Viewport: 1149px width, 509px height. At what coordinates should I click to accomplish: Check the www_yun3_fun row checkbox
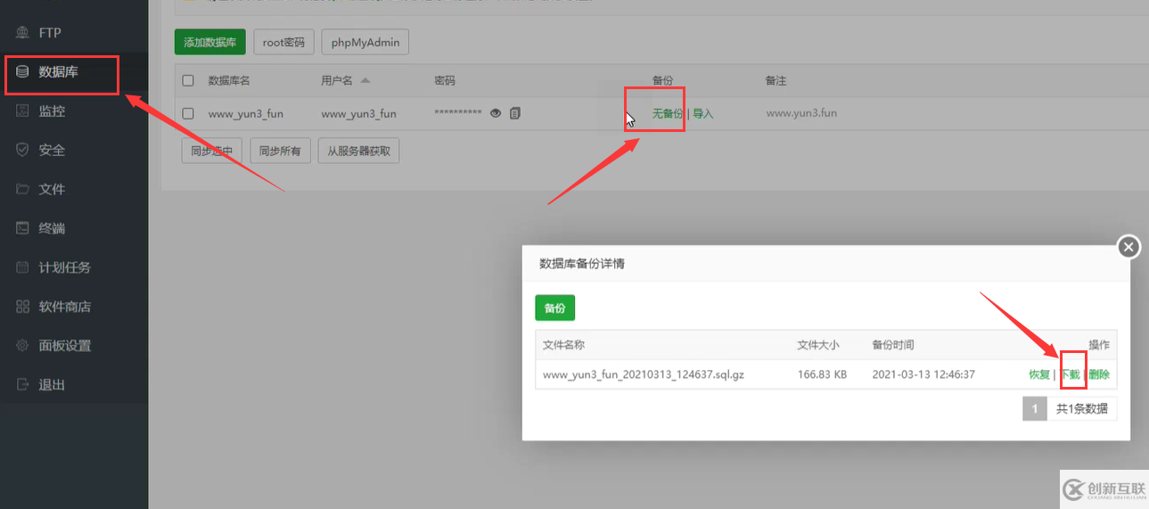click(x=188, y=113)
